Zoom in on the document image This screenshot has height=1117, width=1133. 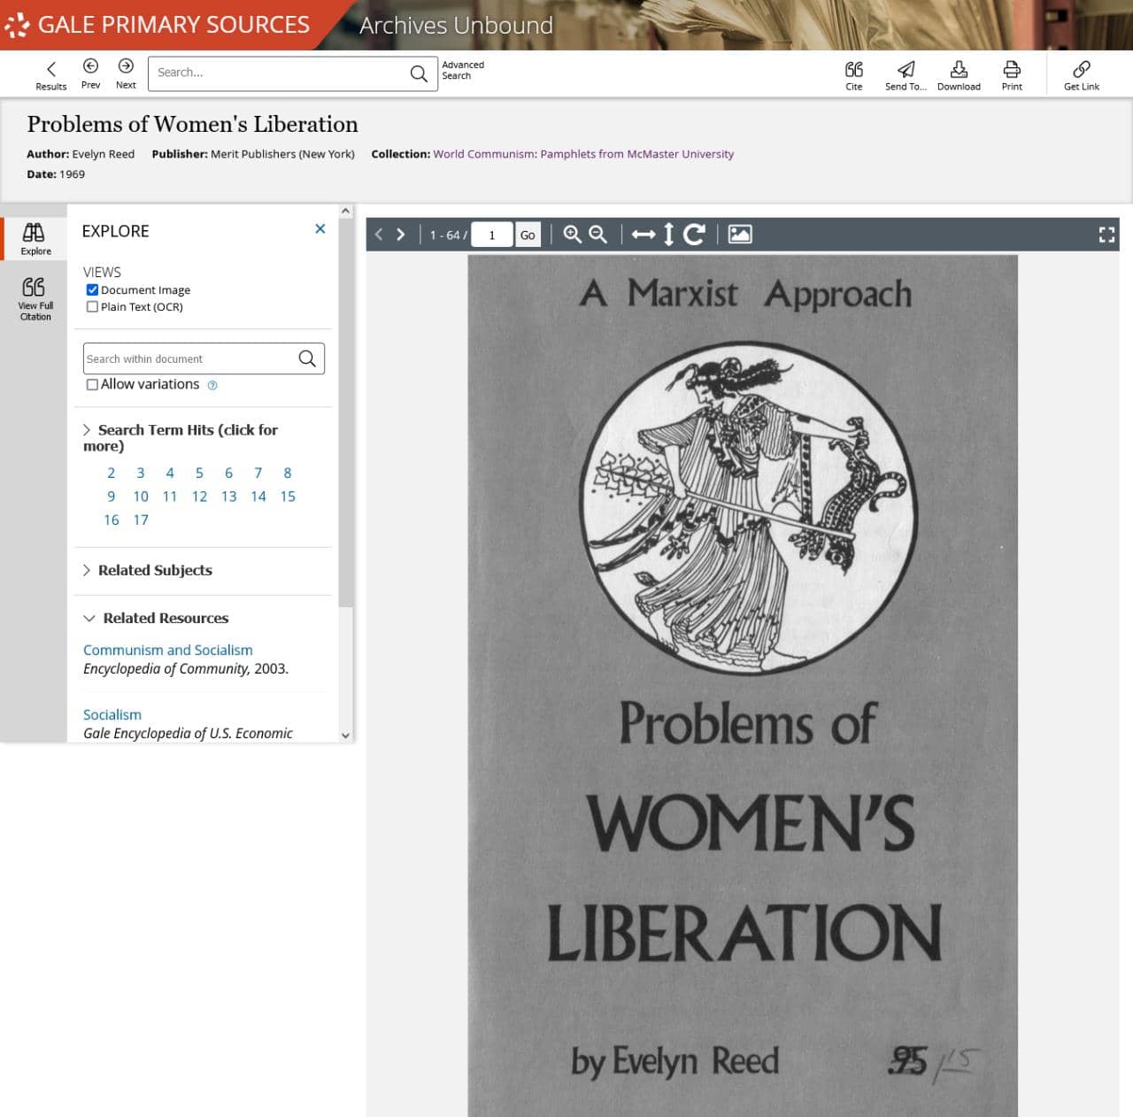573,235
